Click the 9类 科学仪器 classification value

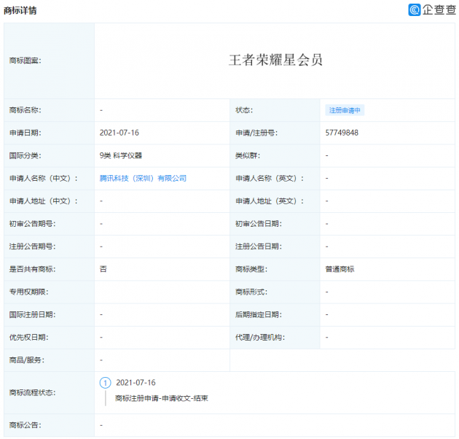point(121,155)
